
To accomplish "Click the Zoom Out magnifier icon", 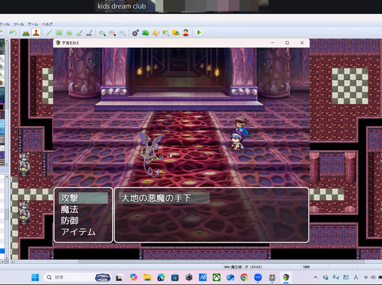I will pos(113,32).
